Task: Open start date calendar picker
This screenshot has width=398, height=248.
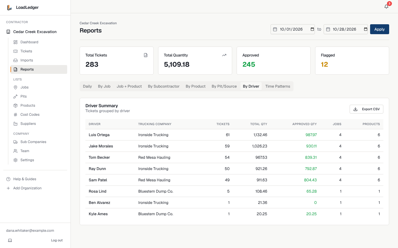Action: (312, 29)
